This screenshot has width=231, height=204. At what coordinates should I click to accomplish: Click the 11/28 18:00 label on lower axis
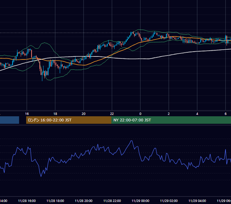[x=55, y=201]
